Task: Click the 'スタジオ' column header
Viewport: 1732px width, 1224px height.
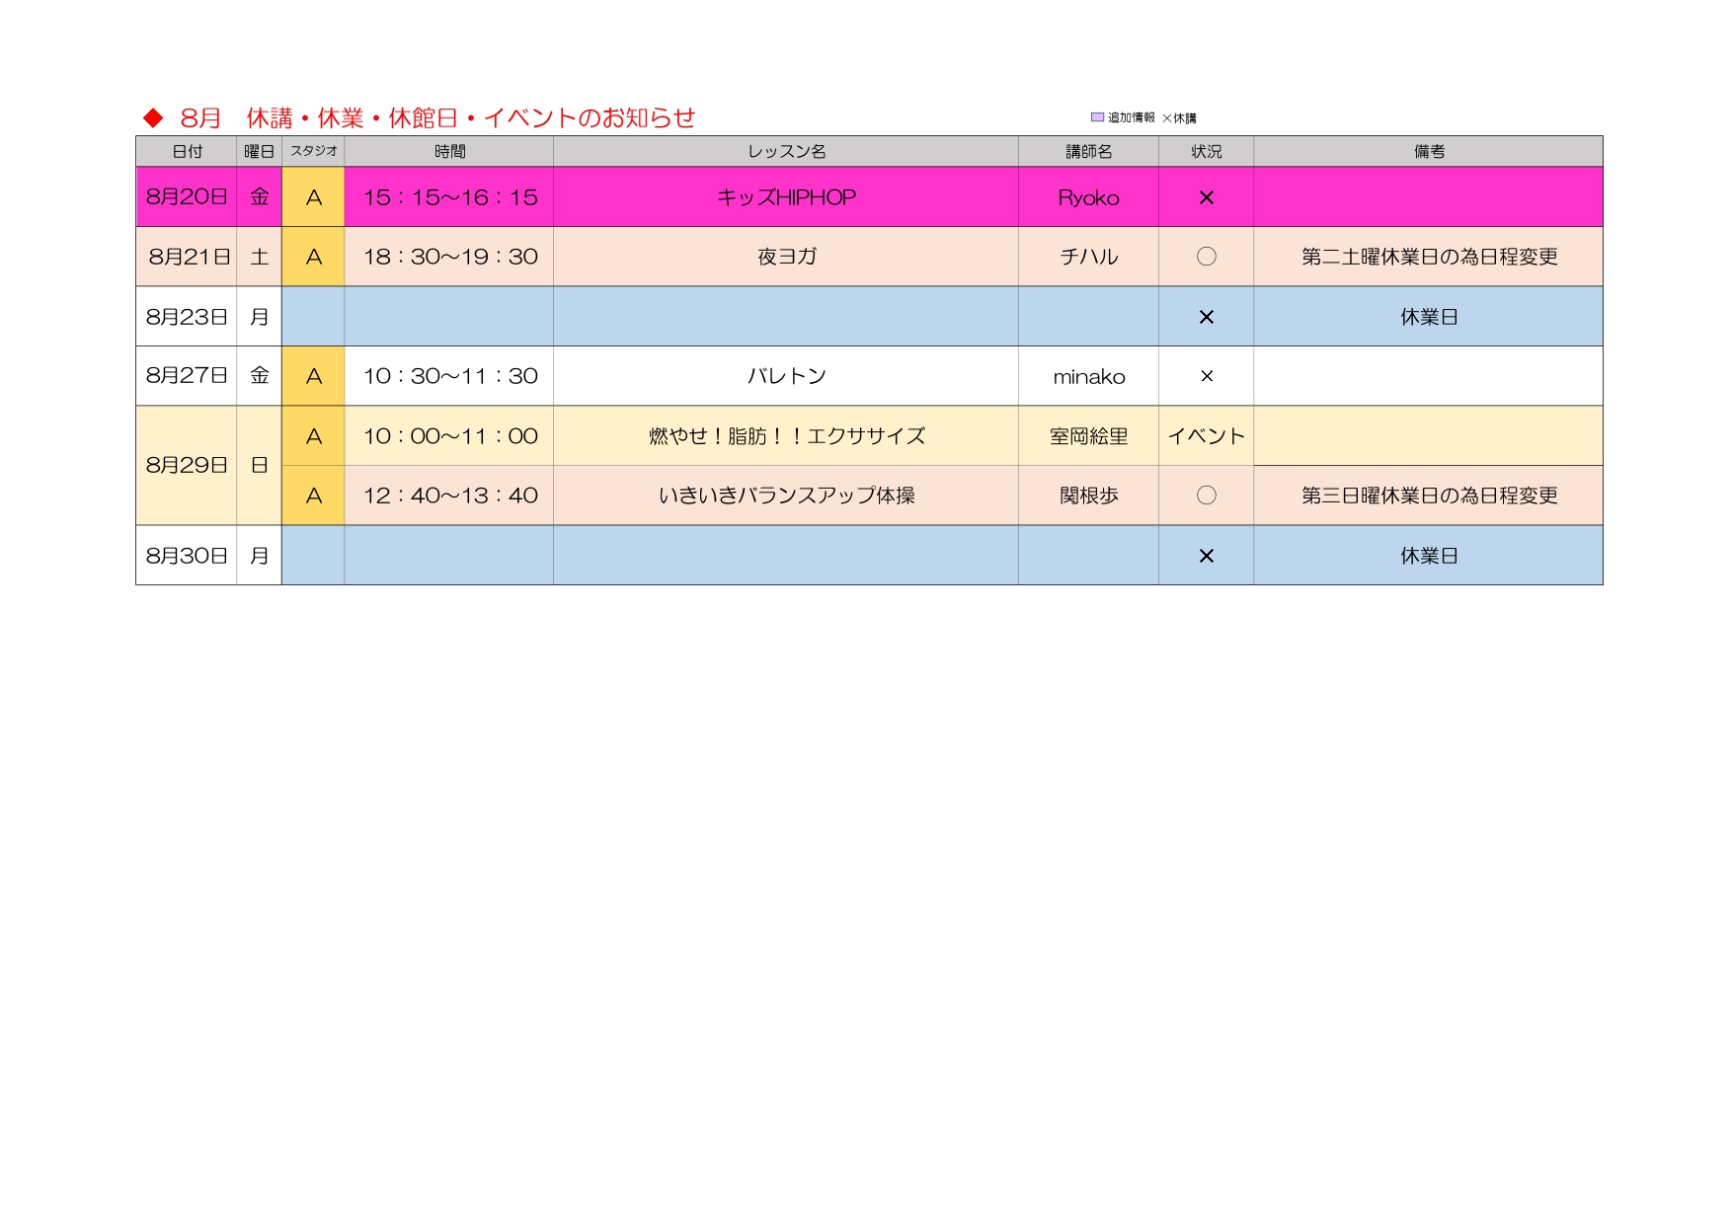Action: pos(314,151)
